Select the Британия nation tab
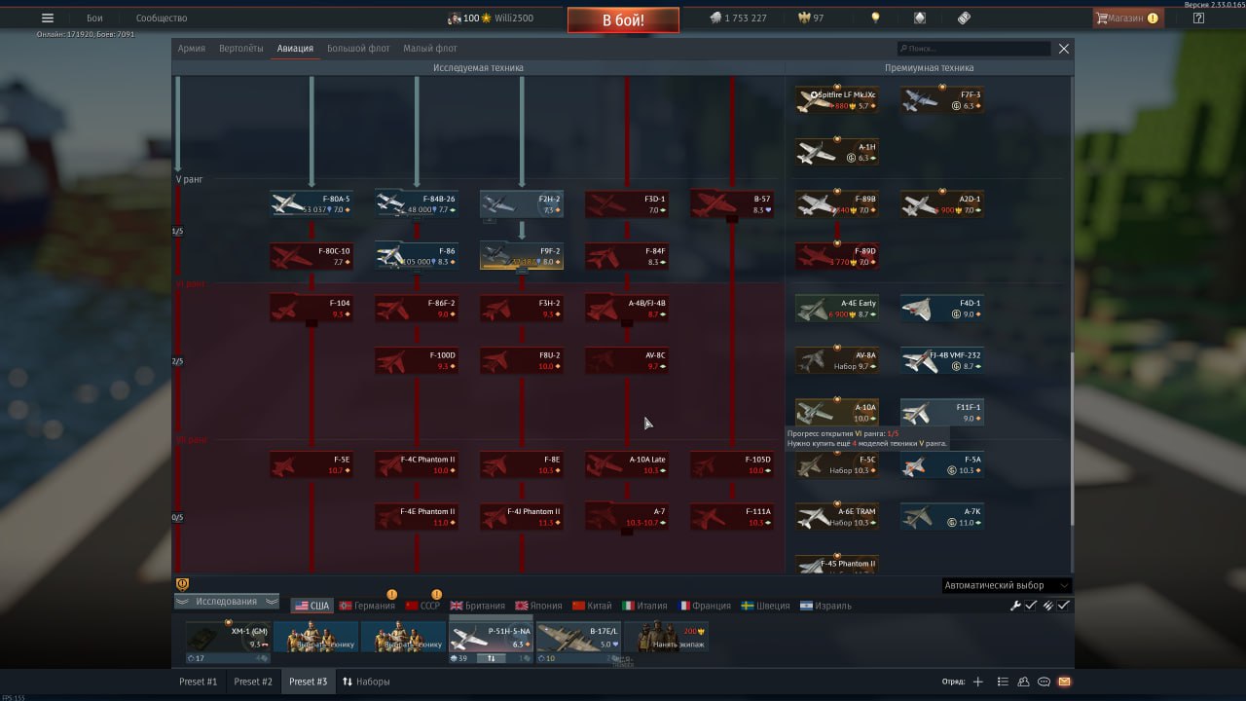The height and width of the screenshot is (701, 1246). (x=478, y=606)
